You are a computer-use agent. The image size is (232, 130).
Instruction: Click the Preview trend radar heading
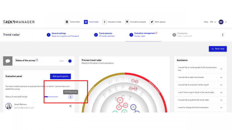pos(92,60)
